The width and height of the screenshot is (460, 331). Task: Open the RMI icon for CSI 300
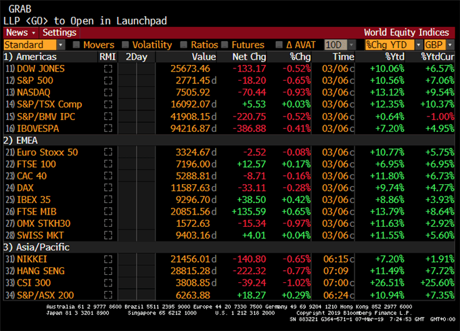coord(108,283)
